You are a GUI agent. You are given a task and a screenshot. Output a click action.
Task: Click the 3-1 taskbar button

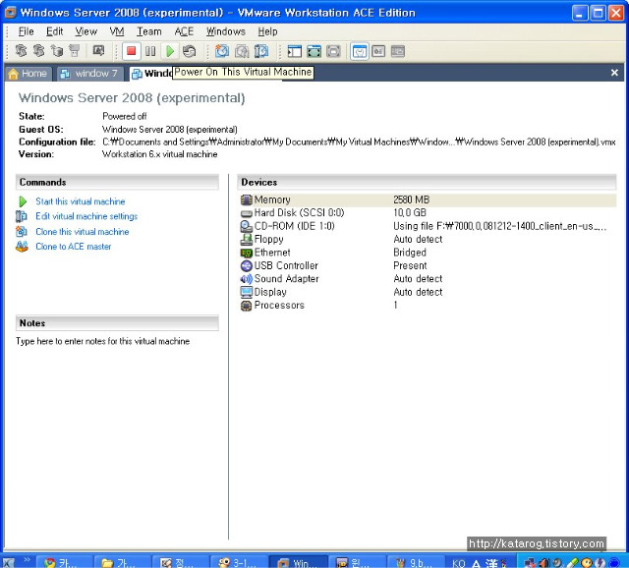[x=240, y=562]
